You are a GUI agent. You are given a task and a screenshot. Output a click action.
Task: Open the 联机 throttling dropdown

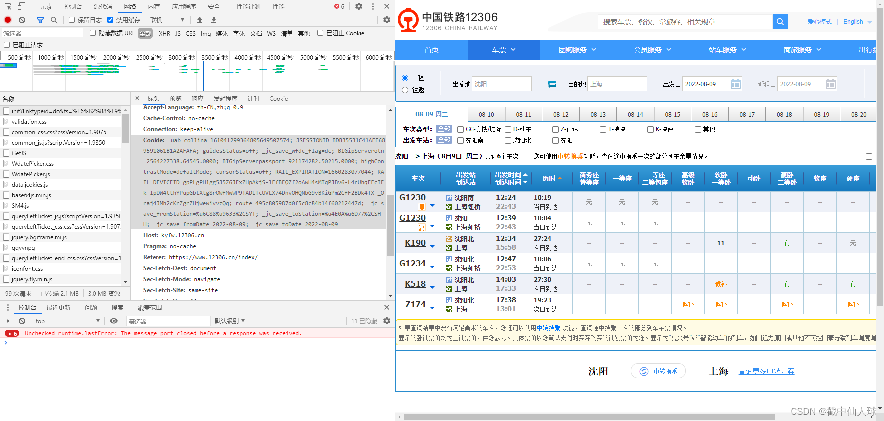167,20
